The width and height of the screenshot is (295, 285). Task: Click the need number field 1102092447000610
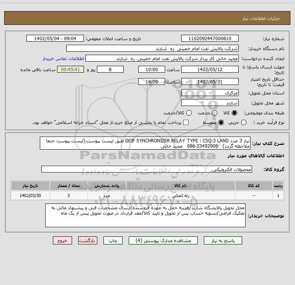coord(210,38)
